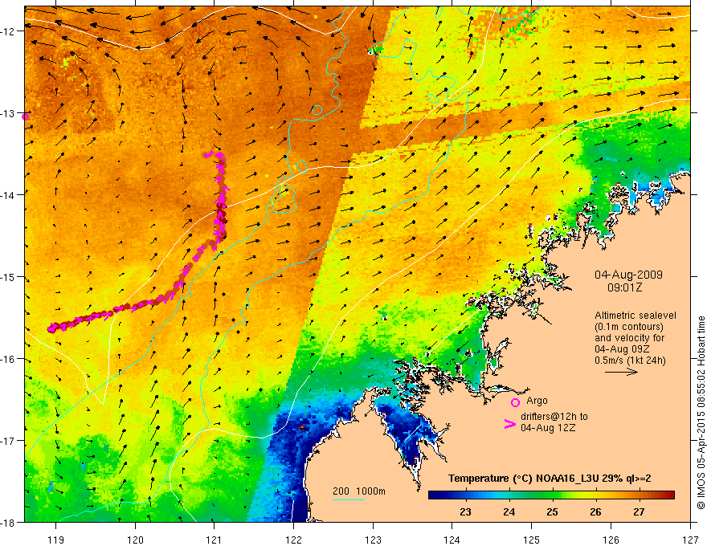The image size is (707, 546).
Task: Click the '04-Aug 12Z' legend text
Action: [548, 428]
